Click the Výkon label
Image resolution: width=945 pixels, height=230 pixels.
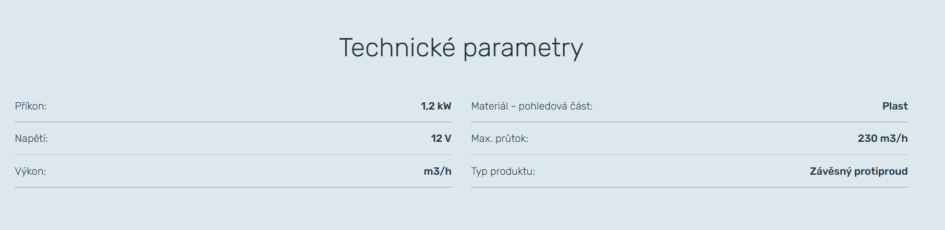tap(30, 172)
